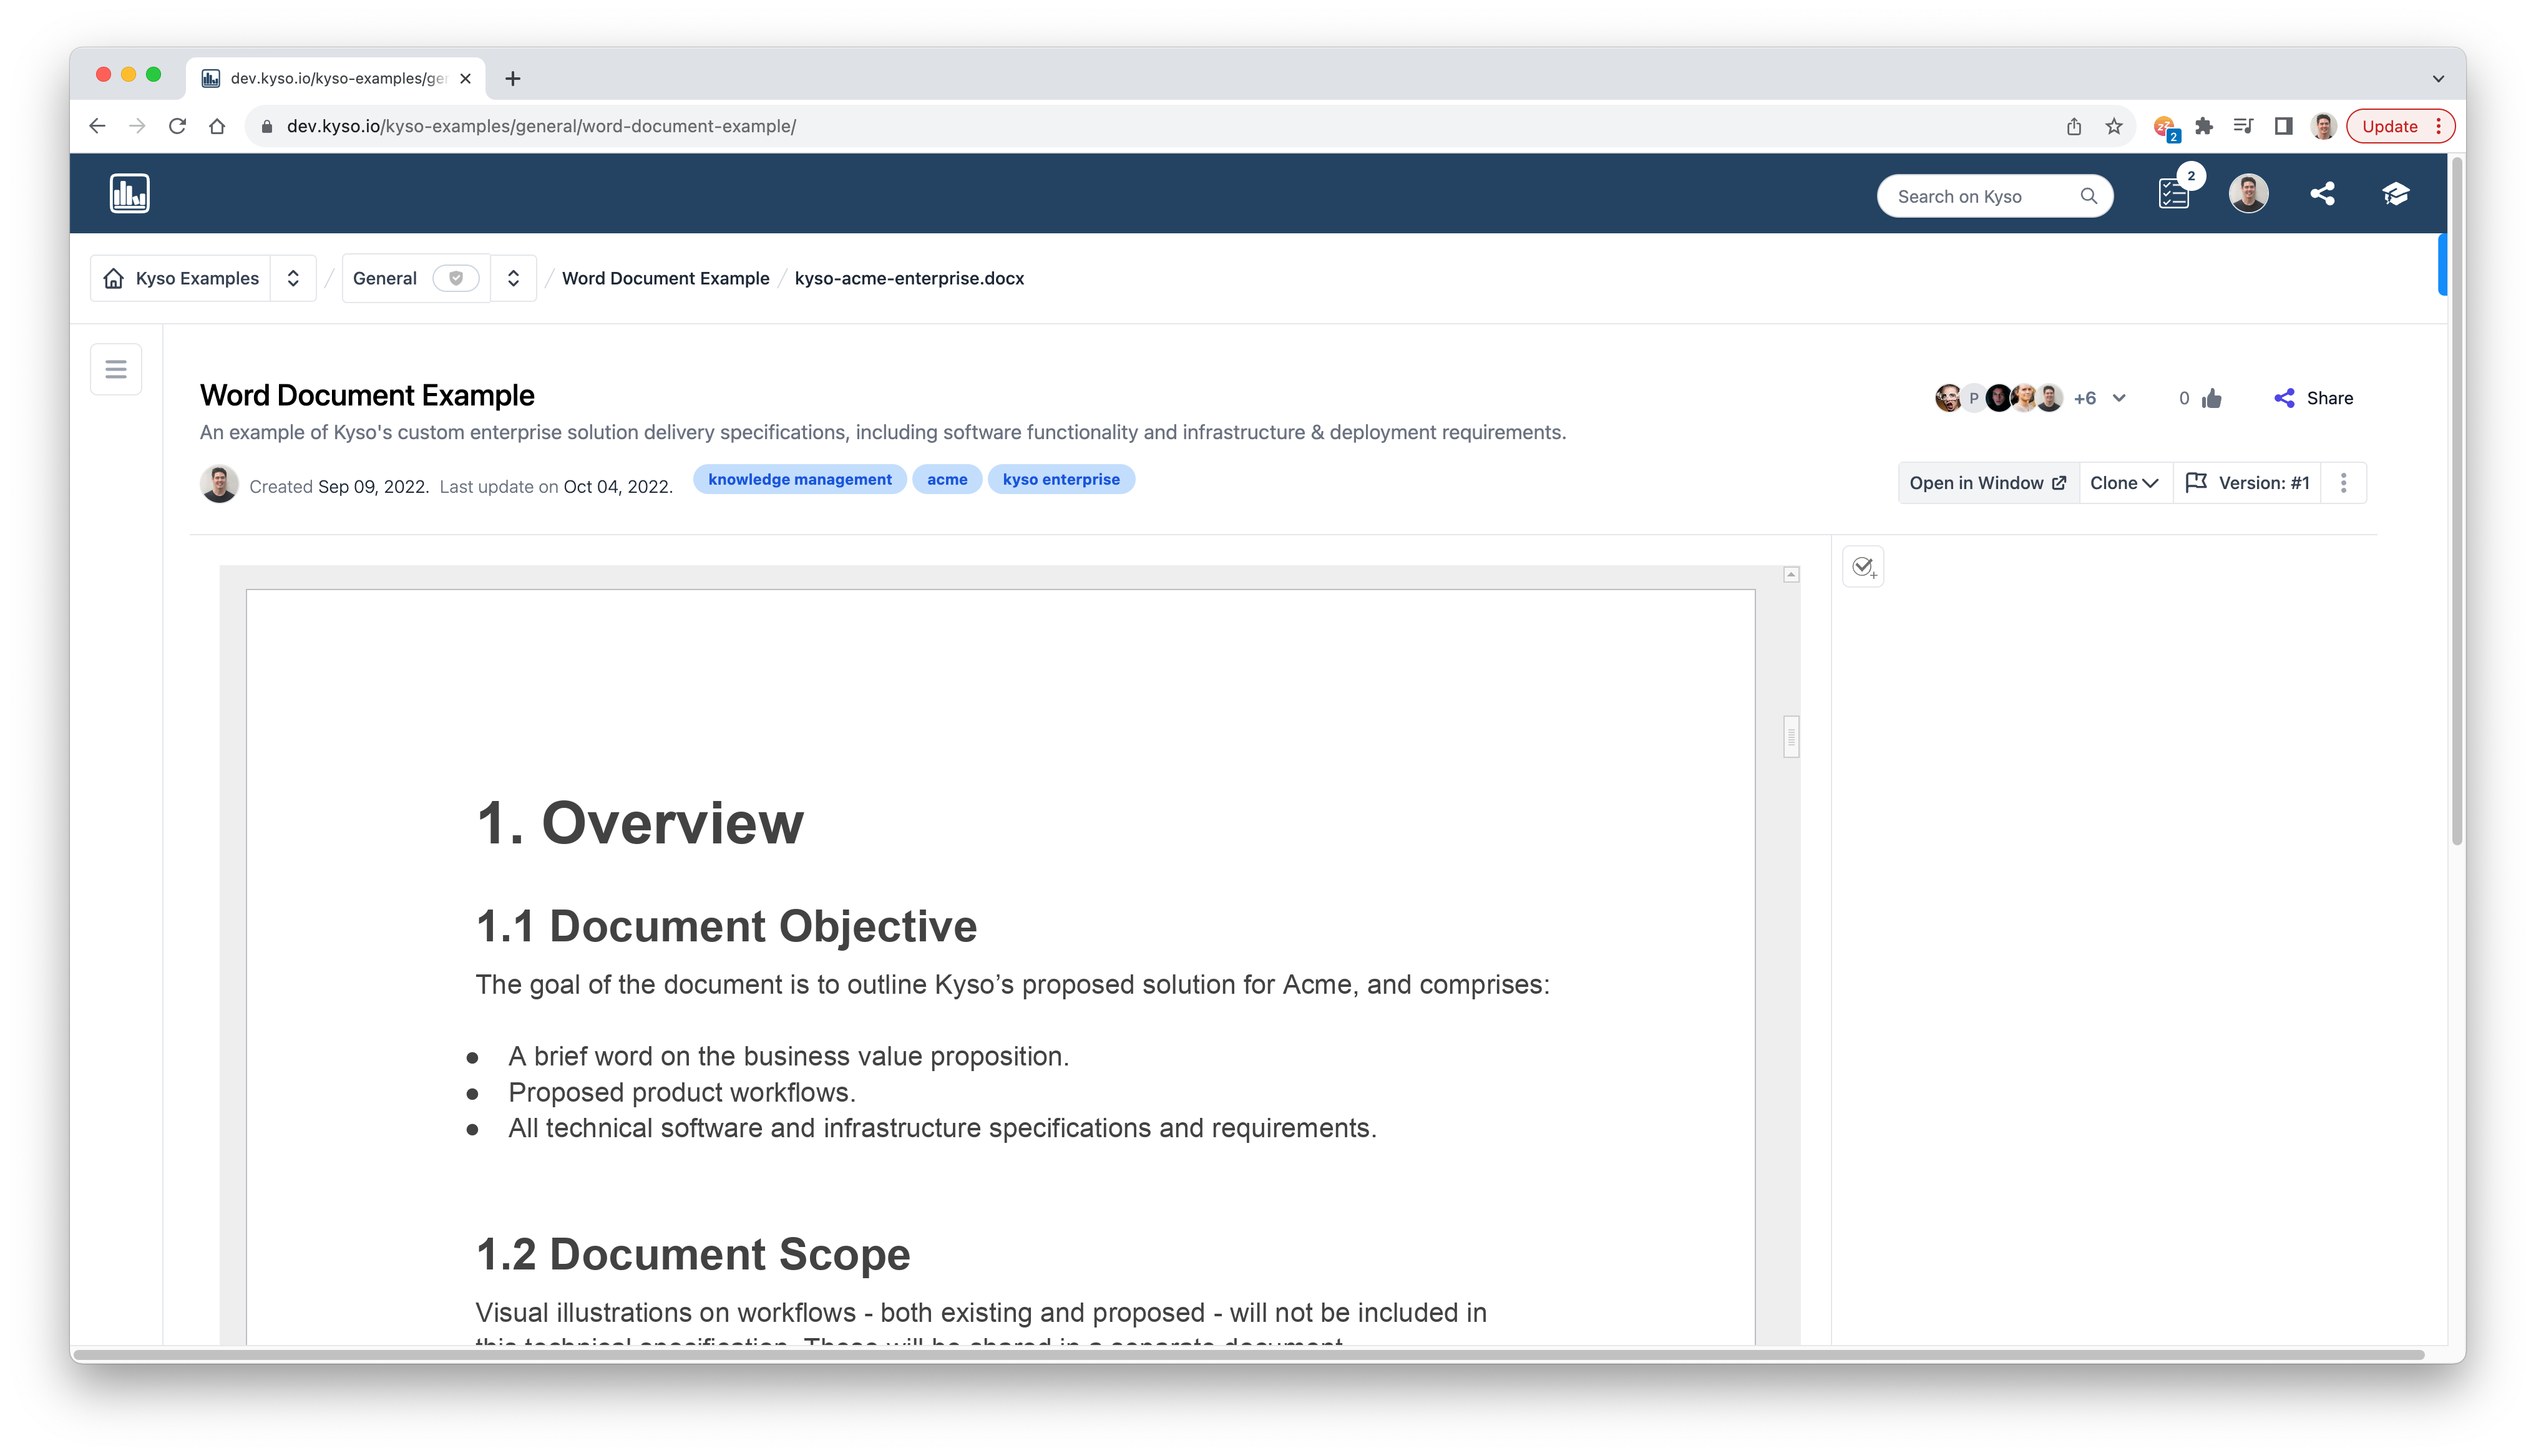Click the document viewer scroll-up arrow

[1791, 574]
